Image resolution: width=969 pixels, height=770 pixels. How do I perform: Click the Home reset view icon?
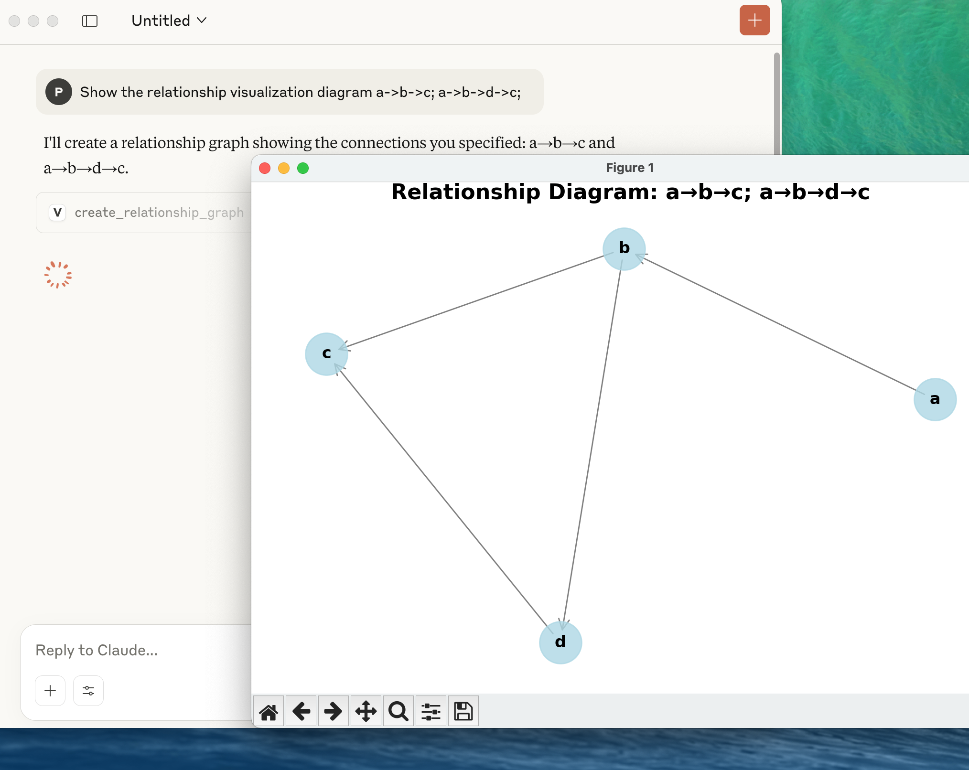coord(269,712)
